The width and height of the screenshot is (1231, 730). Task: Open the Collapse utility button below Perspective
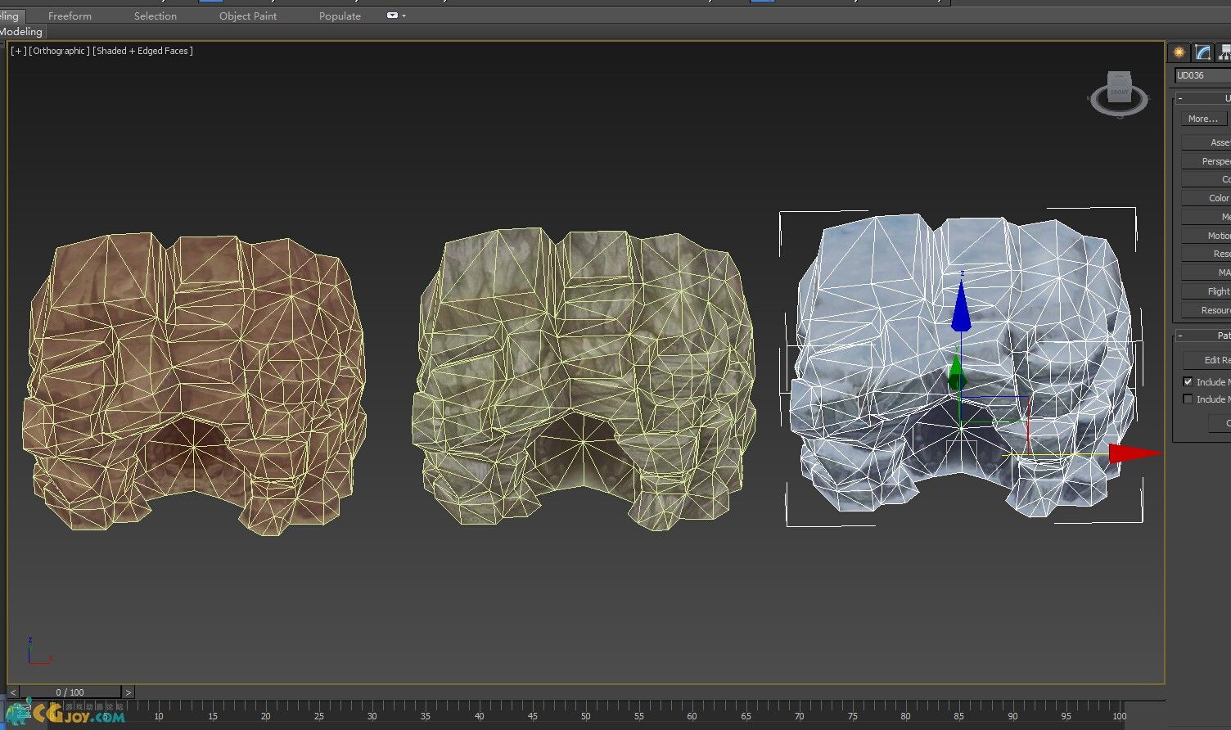pyautogui.click(x=1206, y=179)
